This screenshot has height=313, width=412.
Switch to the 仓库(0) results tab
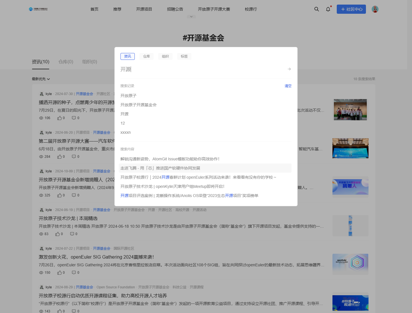tap(66, 62)
